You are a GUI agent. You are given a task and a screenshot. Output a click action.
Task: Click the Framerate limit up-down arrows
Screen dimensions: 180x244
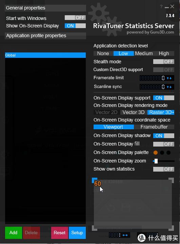click(169, 78)
